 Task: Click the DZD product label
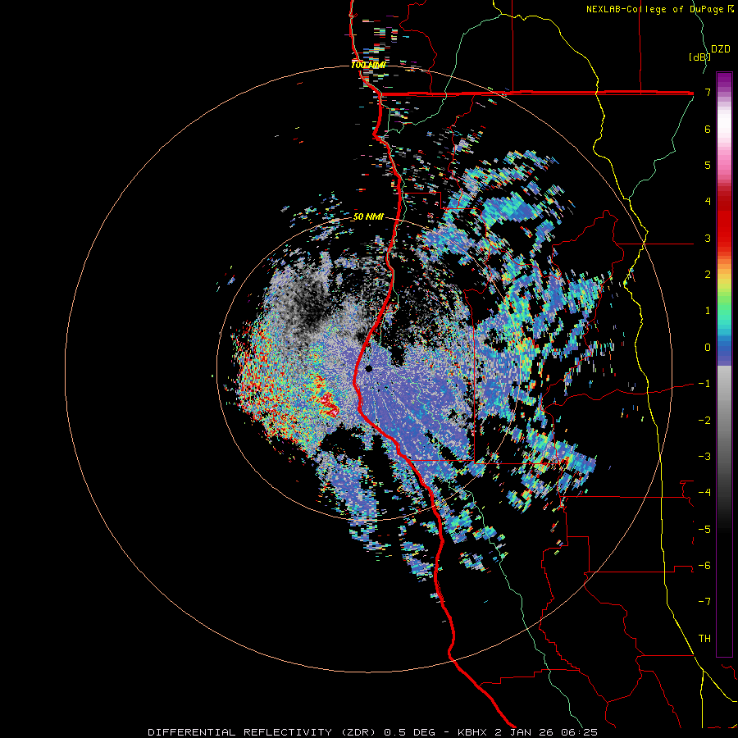[x=720, y=49]
